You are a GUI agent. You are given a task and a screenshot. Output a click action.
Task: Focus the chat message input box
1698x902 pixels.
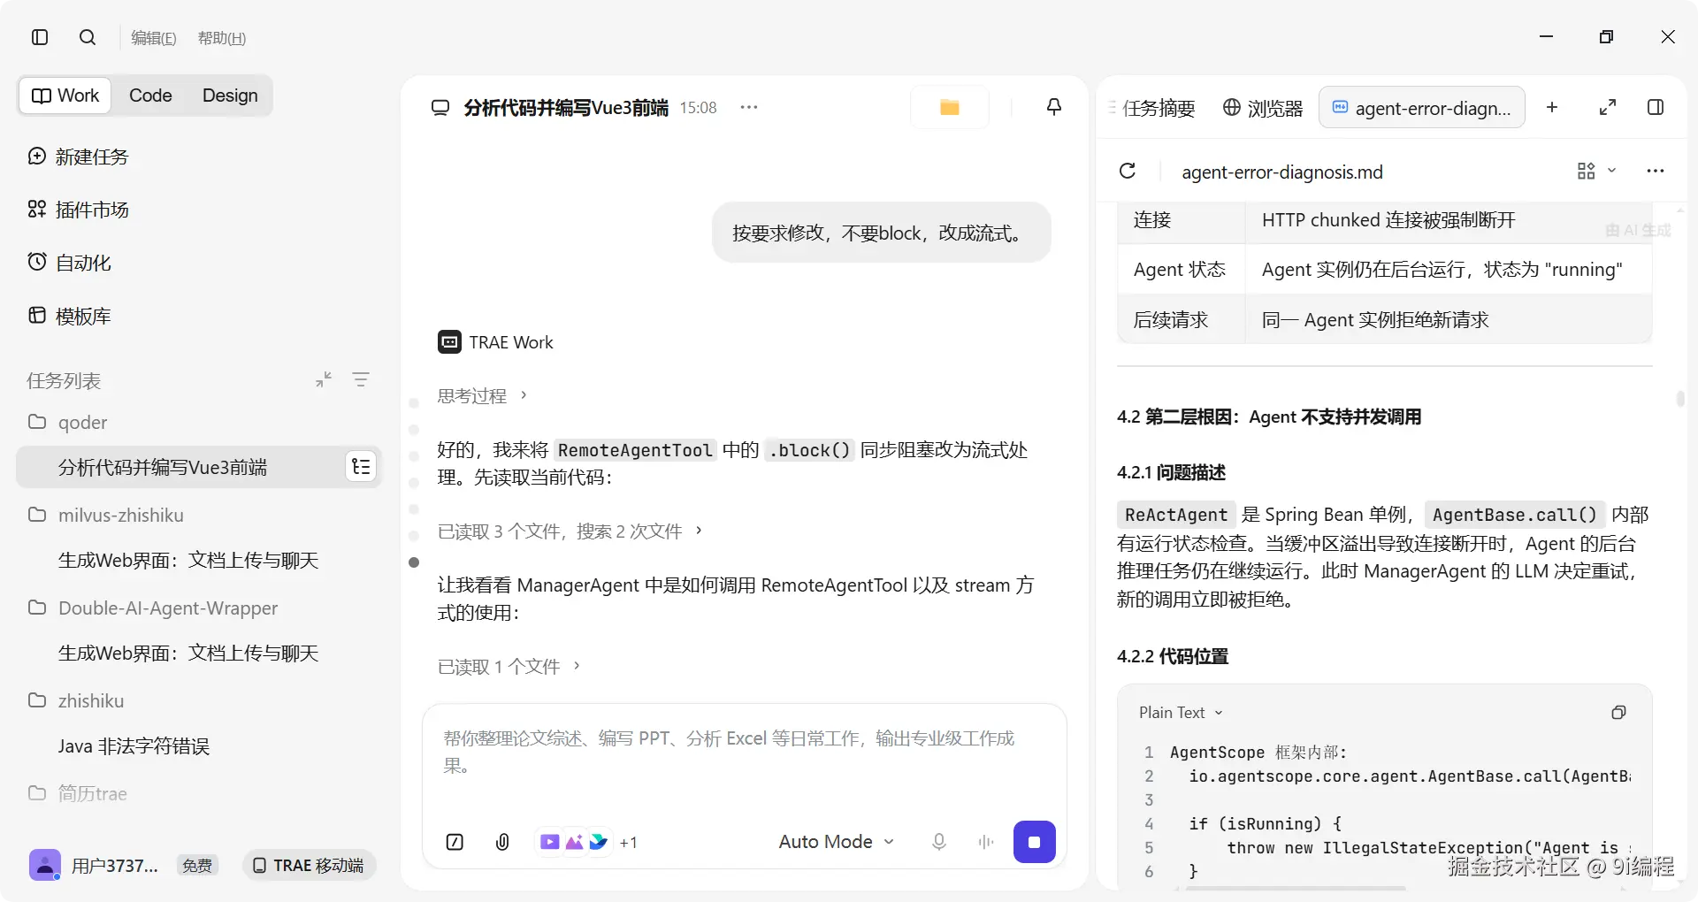(x=744, y=753)
